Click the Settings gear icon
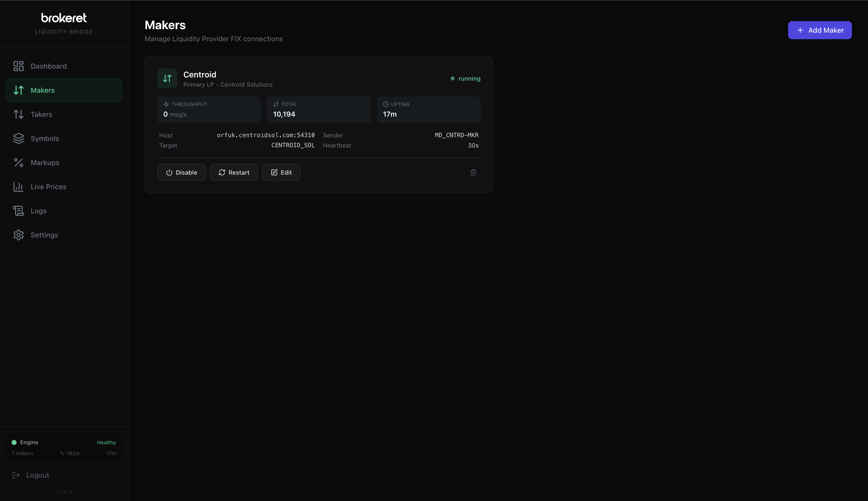The height and width of the screenshot is (501, 868). point(18,235)
